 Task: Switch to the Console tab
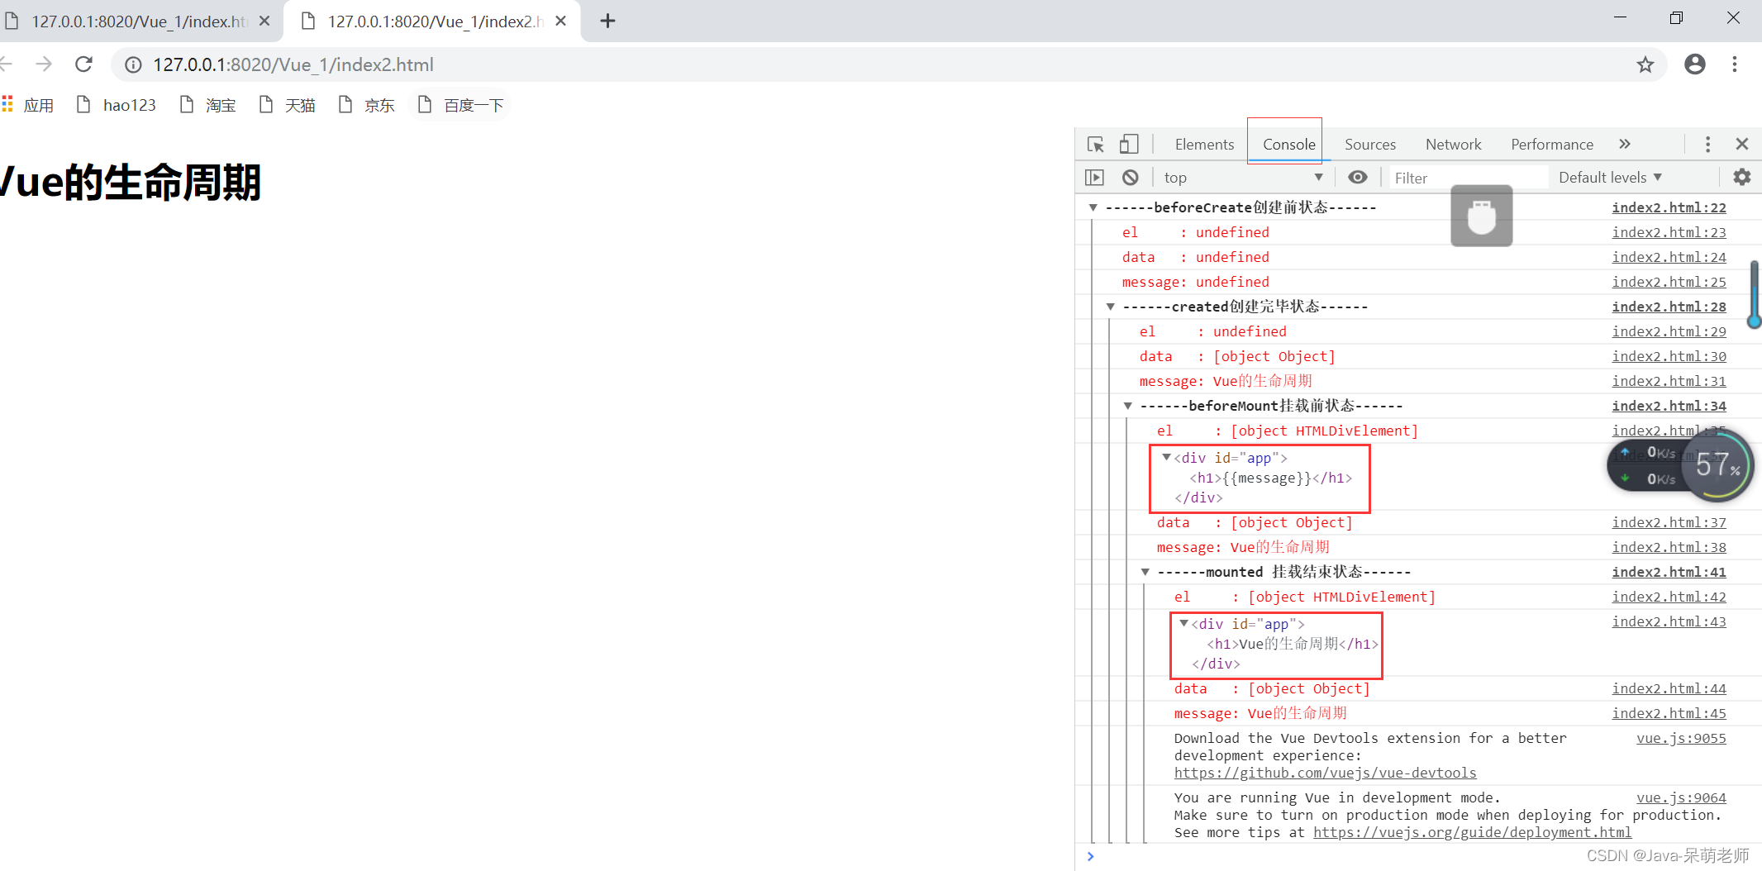point(1288,145)
